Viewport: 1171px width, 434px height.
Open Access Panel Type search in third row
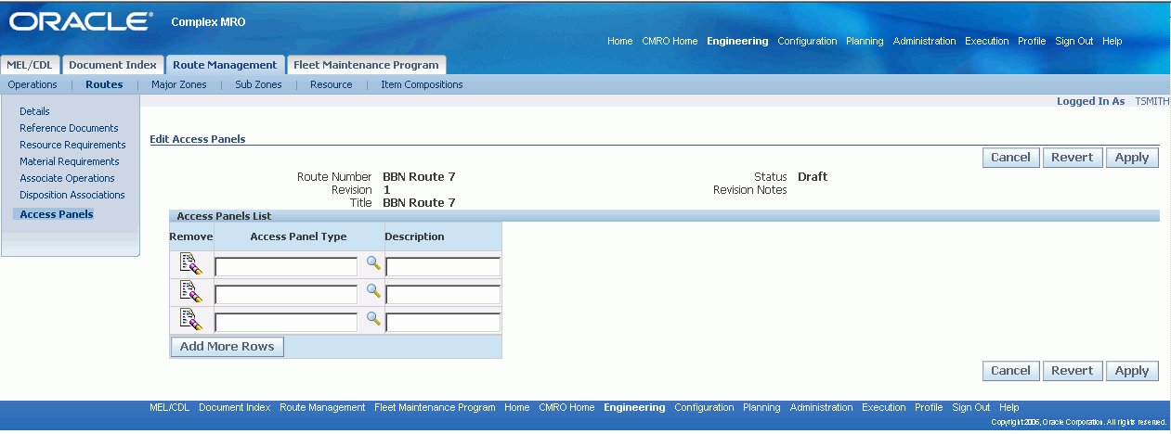373,319
